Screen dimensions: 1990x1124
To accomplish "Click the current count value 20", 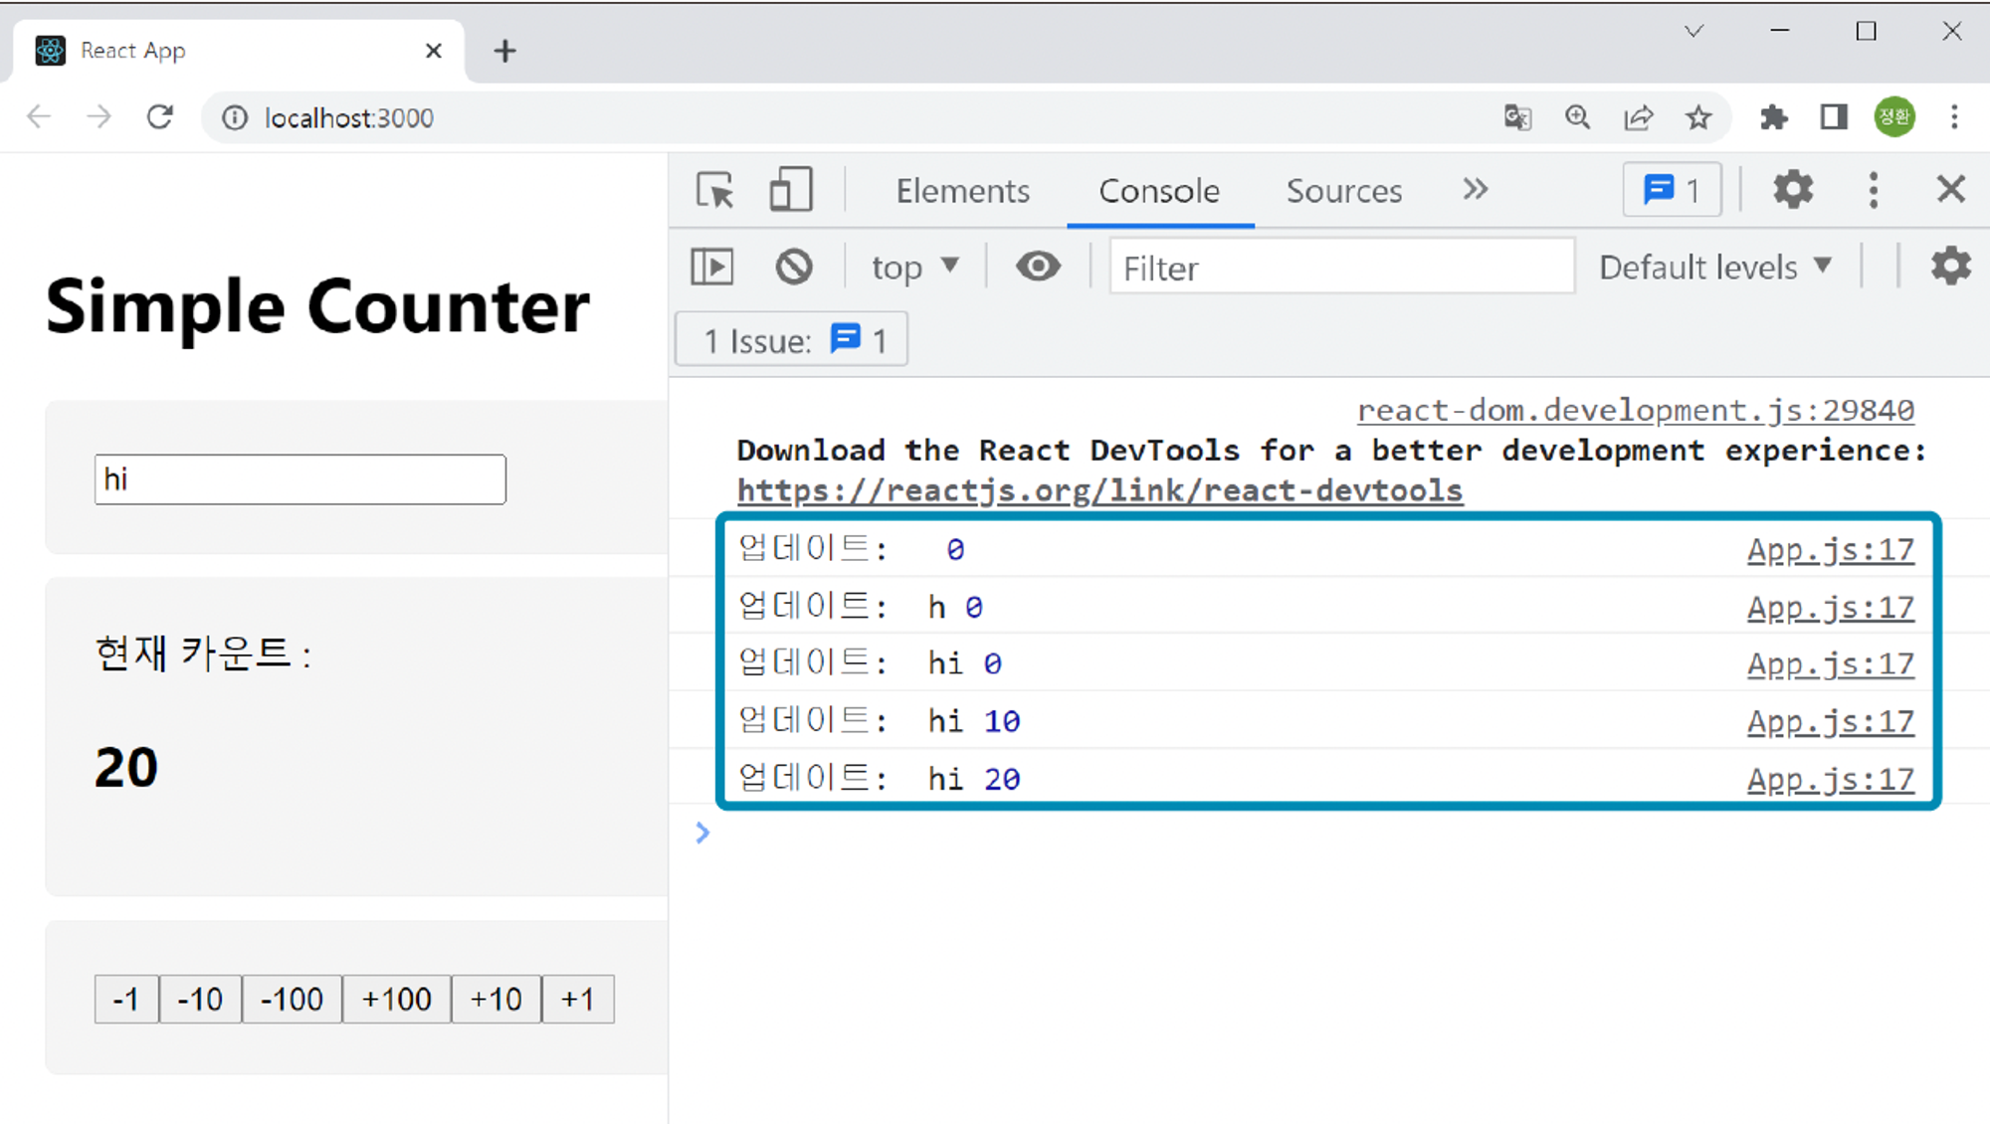I will (126, 767).
